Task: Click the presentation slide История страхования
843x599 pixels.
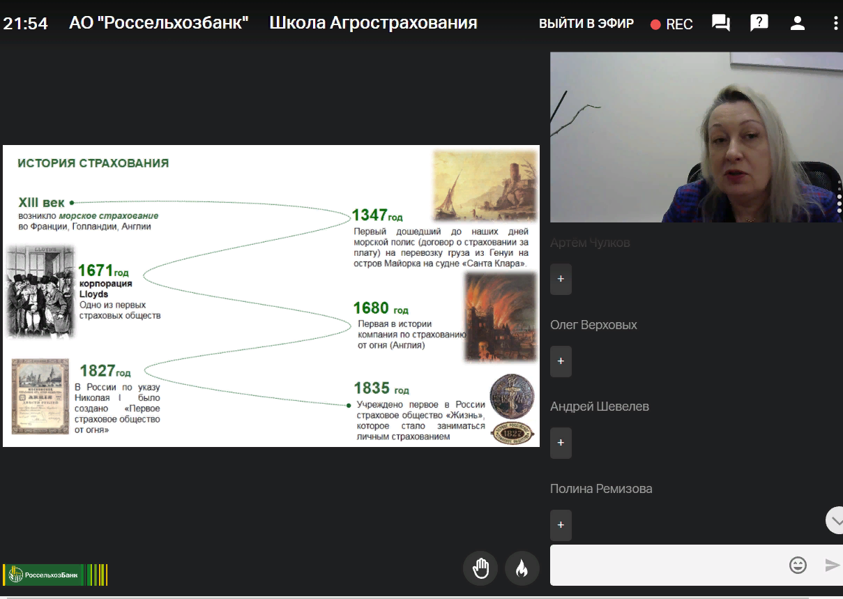Action: click(x=271, y=296)
